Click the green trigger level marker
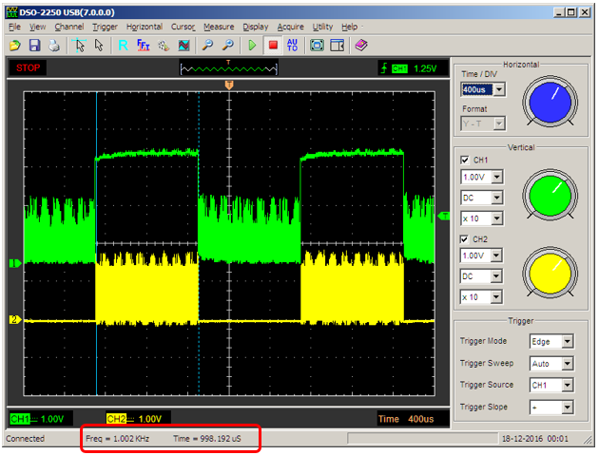599x455 pixels. [x=444, y=217]
